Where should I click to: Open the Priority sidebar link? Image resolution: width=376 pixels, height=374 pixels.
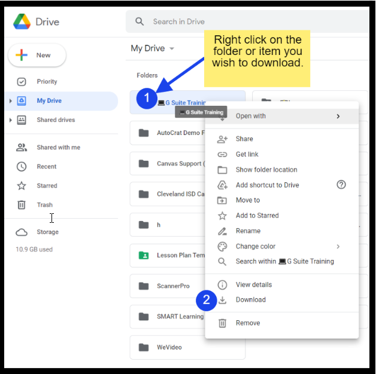47,82
